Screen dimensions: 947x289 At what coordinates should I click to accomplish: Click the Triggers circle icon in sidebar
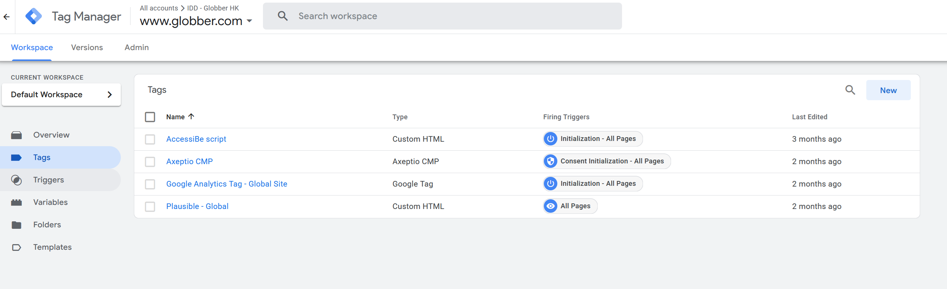[16, 180]
